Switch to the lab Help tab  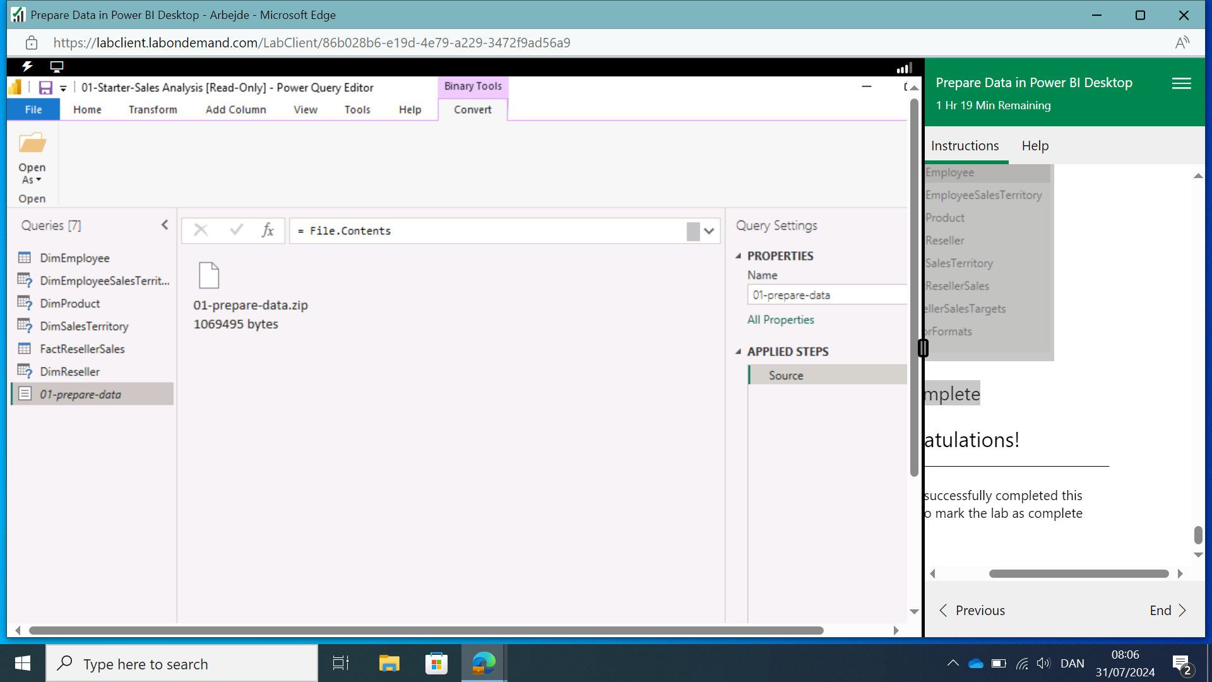click(x=1035, y=146)
